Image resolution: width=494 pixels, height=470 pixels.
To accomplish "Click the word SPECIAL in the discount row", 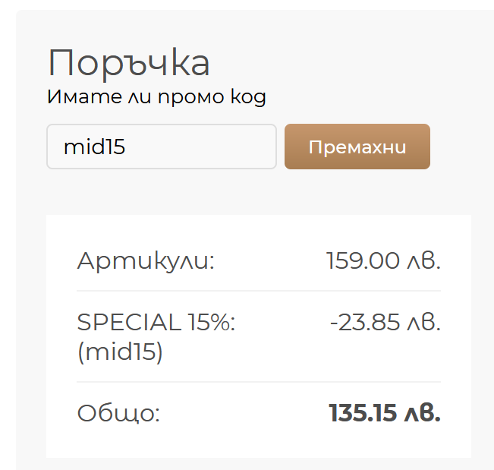I will 128,322.
